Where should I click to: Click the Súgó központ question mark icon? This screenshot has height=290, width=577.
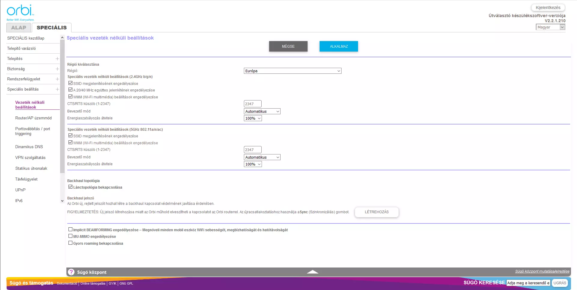(71, 272)
